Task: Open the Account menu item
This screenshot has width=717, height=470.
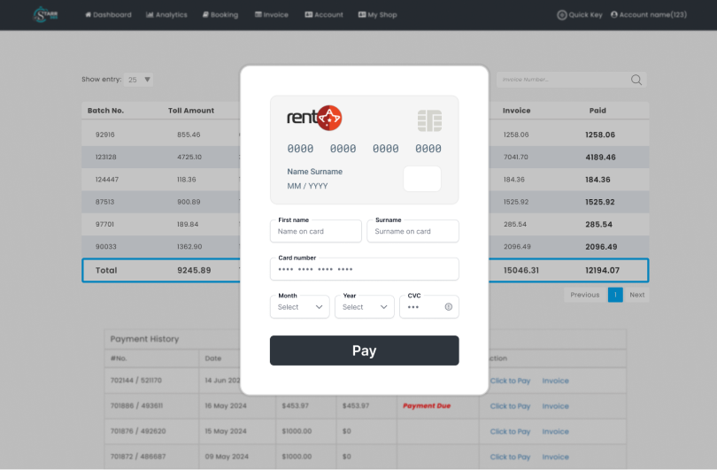Action: [324, 15]
